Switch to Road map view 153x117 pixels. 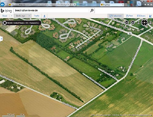(x=5, y=16)
